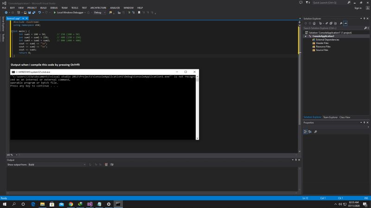Click the cmd.exe window vertical scrollbar
Screen dimensions: 371x208
198,107
